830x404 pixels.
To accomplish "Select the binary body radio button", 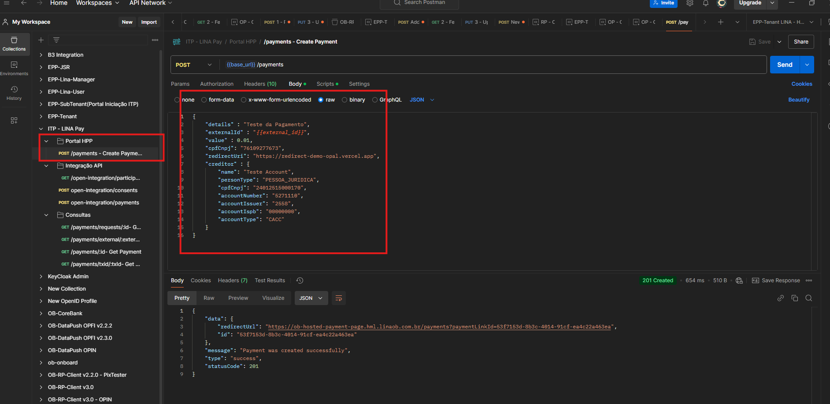I will pyautogui.click(x=345, y=100).
